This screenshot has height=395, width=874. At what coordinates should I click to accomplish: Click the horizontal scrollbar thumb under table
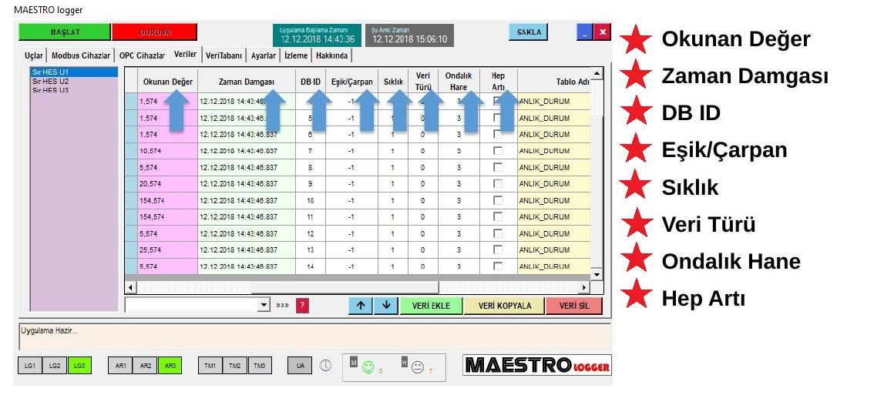[x=345, y=287]
